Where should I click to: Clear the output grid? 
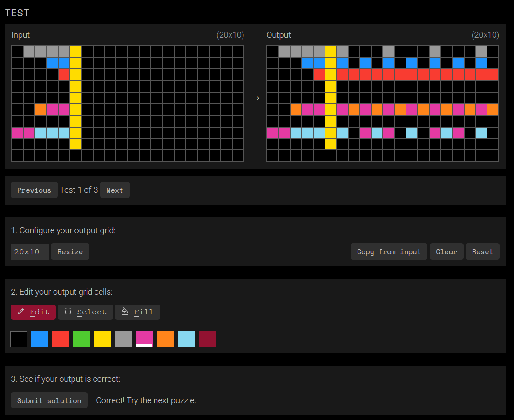(x=446, y=251)
